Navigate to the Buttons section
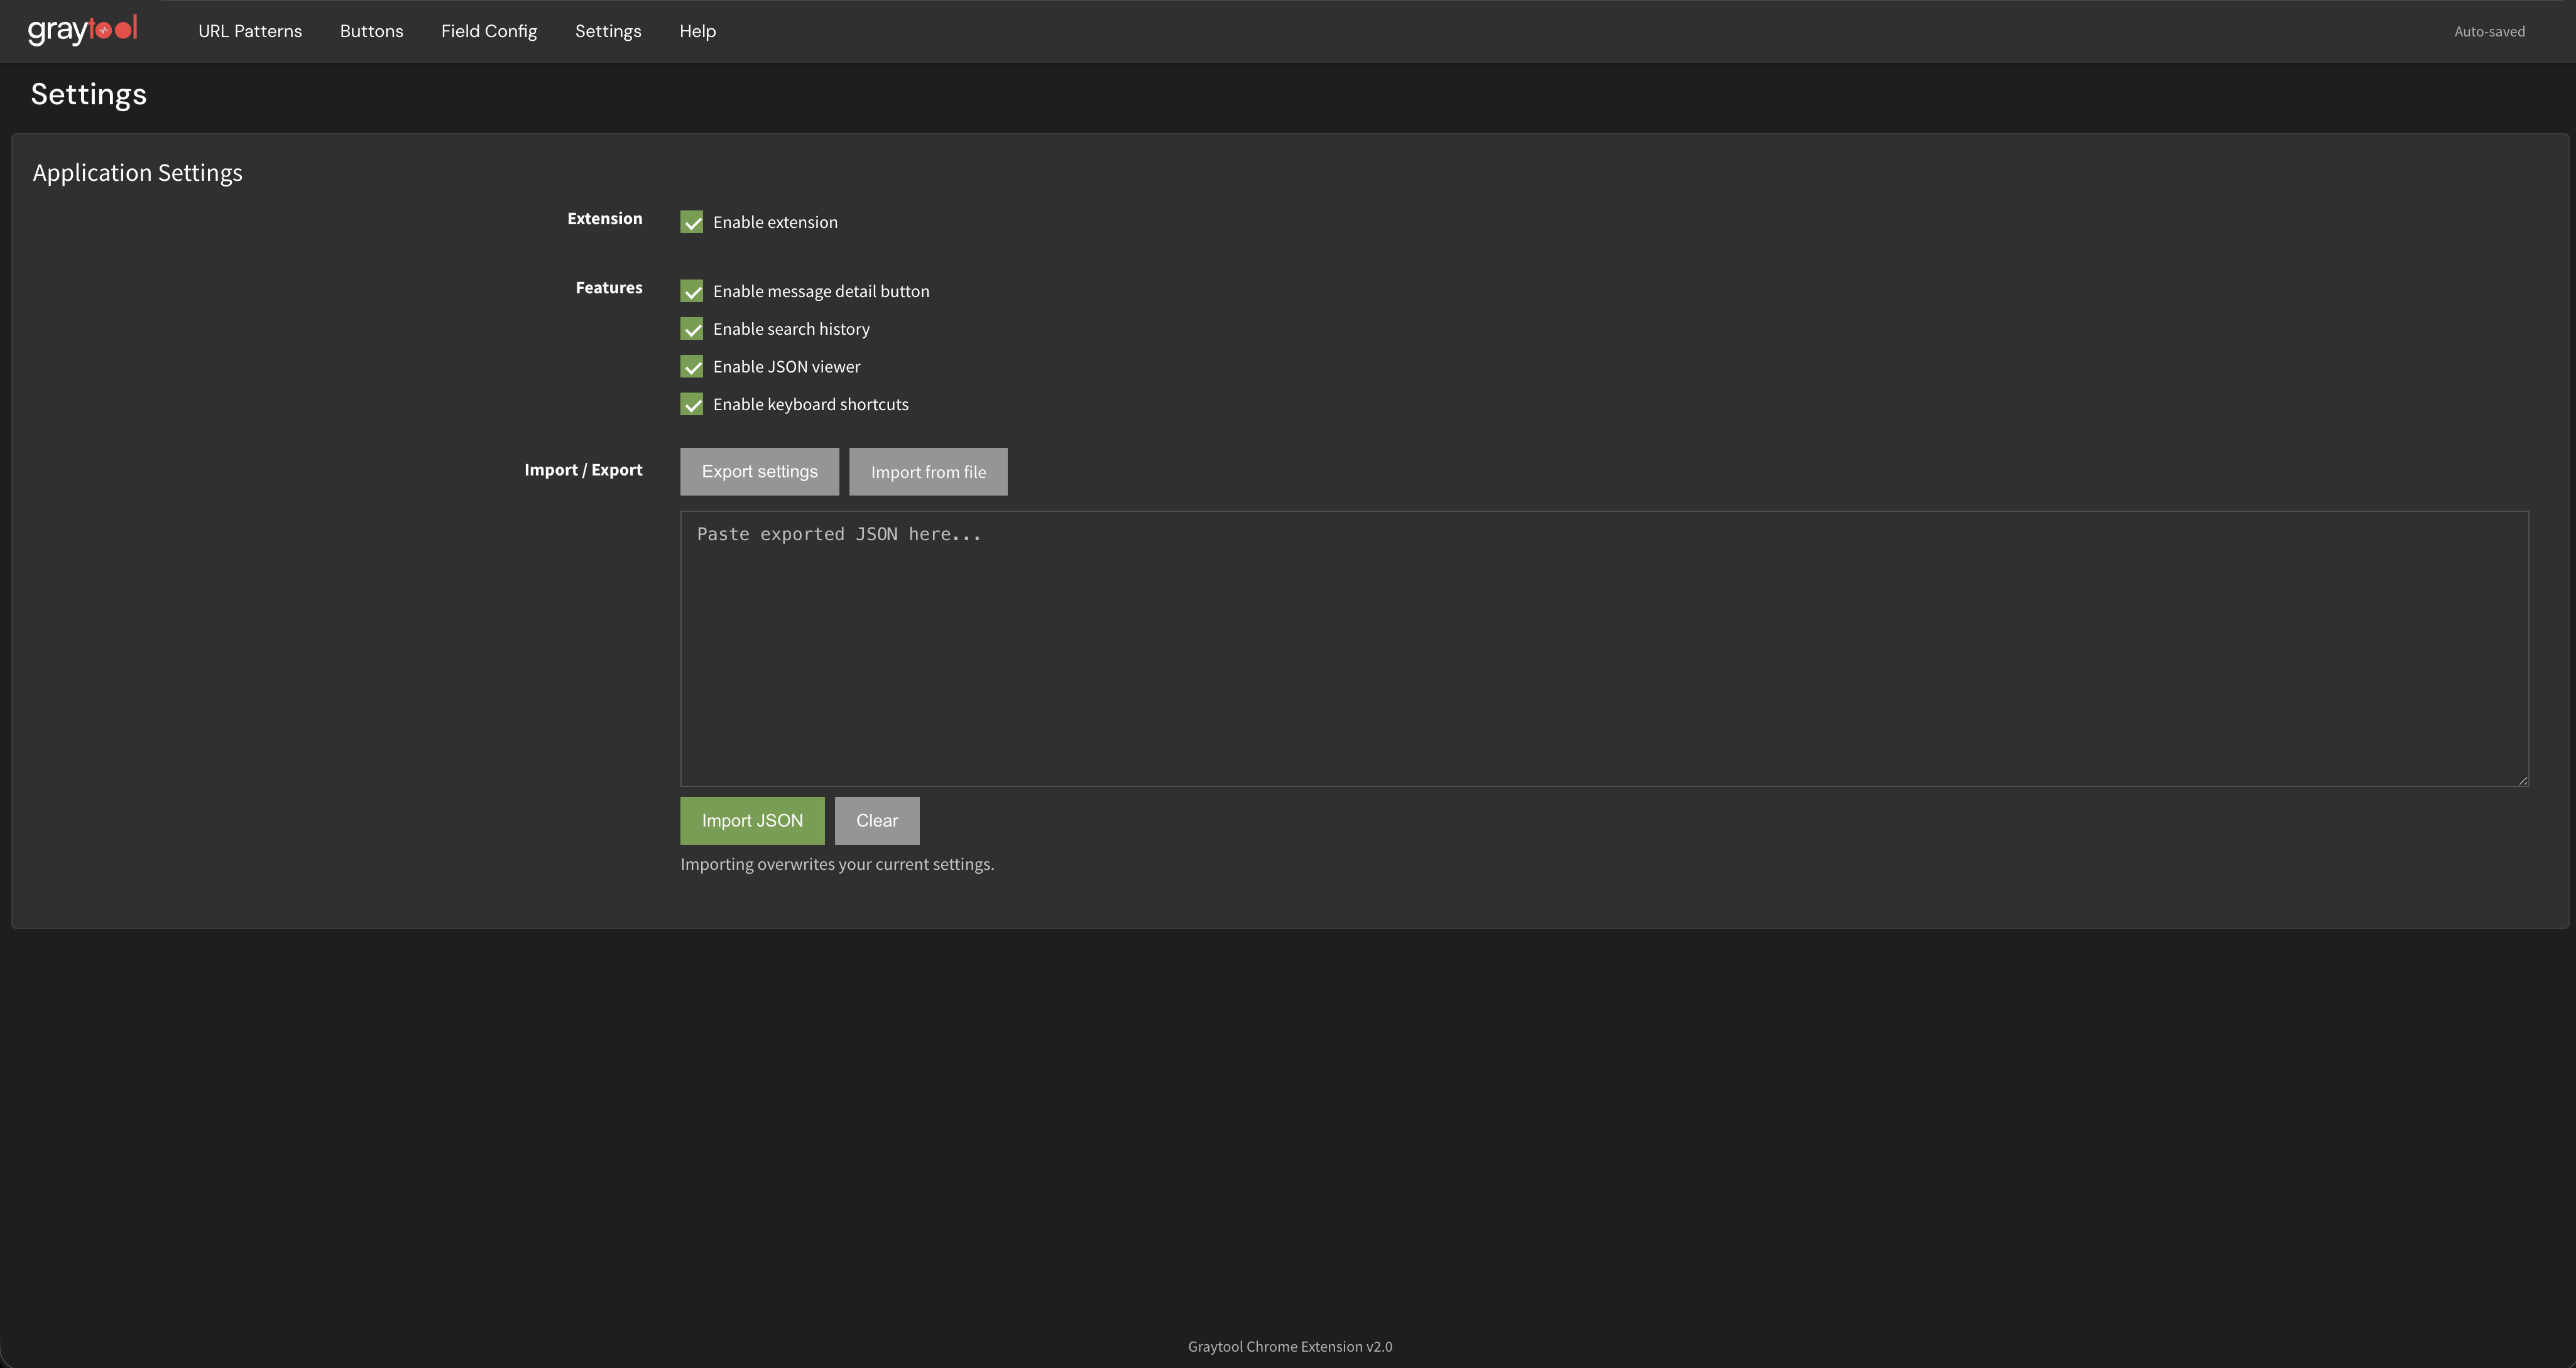Screen dimensions: 2576x1368 370,31
